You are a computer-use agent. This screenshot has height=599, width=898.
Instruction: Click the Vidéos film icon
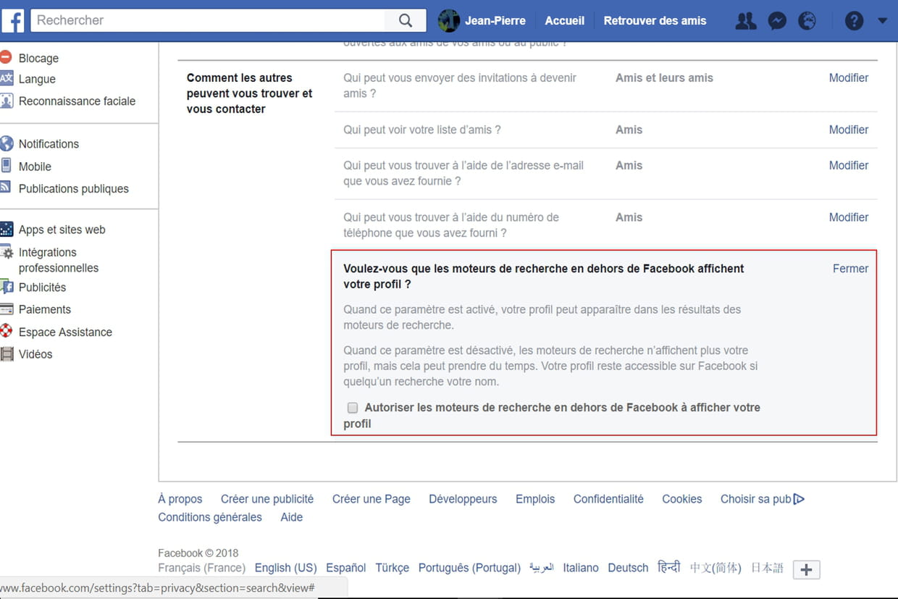(x=7, y=354)
